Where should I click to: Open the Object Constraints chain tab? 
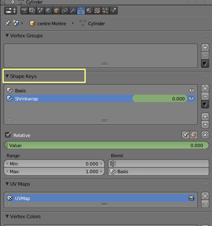tap(65, 11)
